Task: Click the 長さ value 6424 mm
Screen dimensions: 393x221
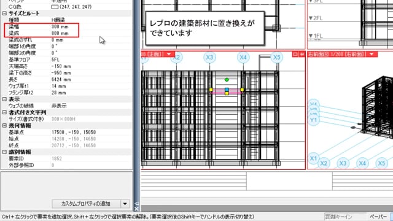Action: [x=61, y=79]
